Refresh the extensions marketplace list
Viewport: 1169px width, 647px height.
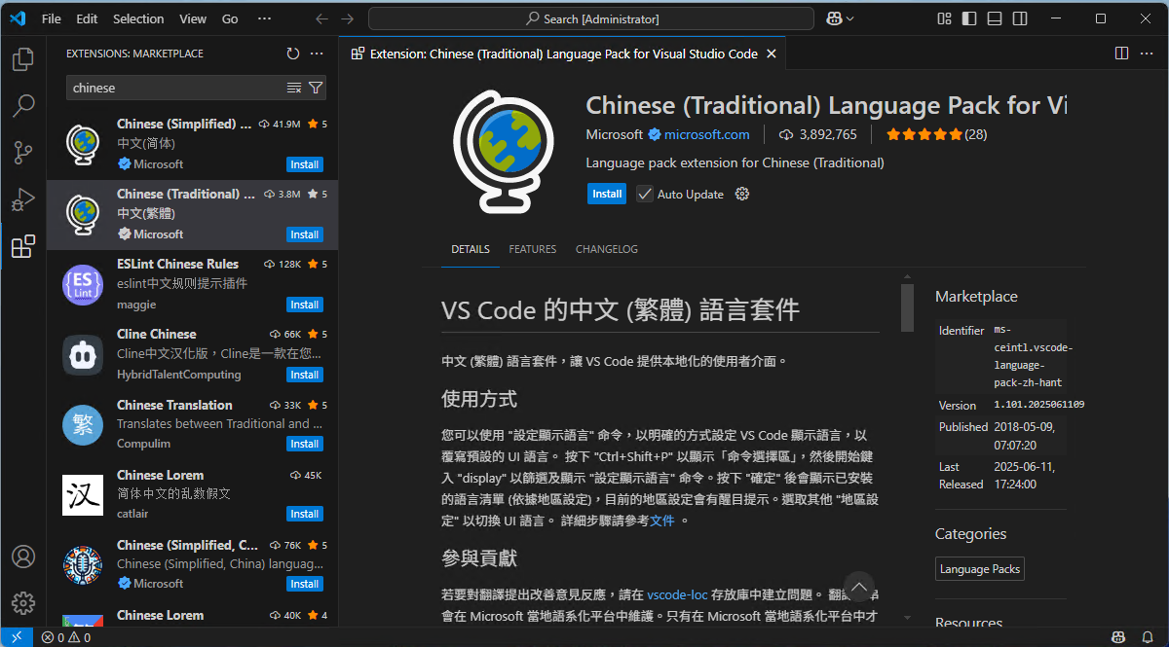293,54
